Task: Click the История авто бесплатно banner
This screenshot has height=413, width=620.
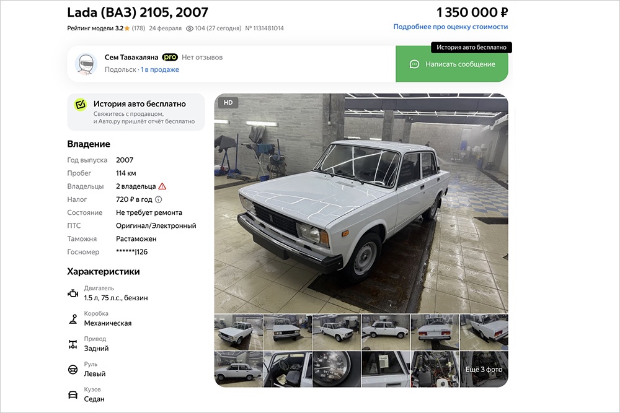Action: coord(136,112)
